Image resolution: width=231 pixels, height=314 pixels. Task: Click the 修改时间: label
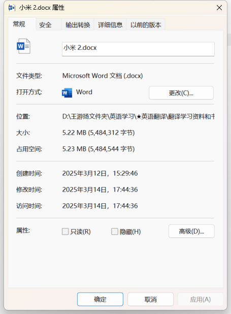(x=29, y=190)
